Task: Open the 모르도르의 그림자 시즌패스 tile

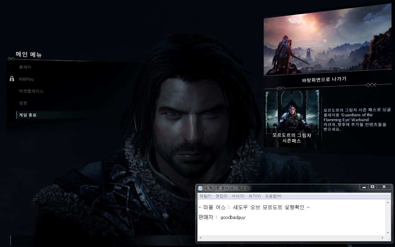Action: (x=292, y=119)
